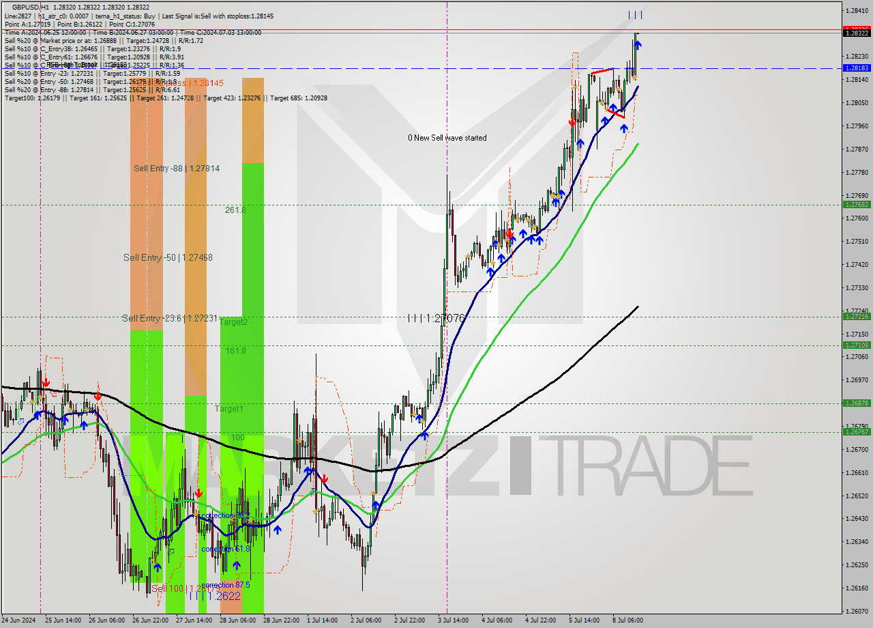Click the 'Target100: 1.26179' info line
The width and height of the screenshot is (873, 628).
click(166, 98)
